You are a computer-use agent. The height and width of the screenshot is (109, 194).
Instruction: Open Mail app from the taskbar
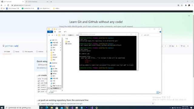click(x=62, y=108)
